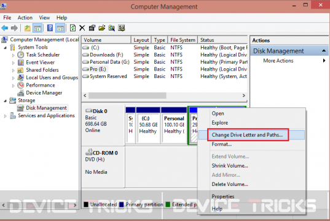Choose Shrink Volume from context menu
The width and height of the screenshot is (330, 221).
[x=251, y=166]
